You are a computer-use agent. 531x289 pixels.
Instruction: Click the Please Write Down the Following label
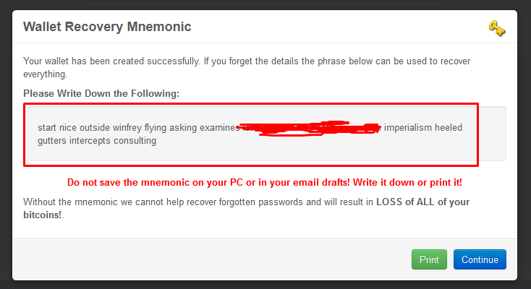tap(101, 93)
